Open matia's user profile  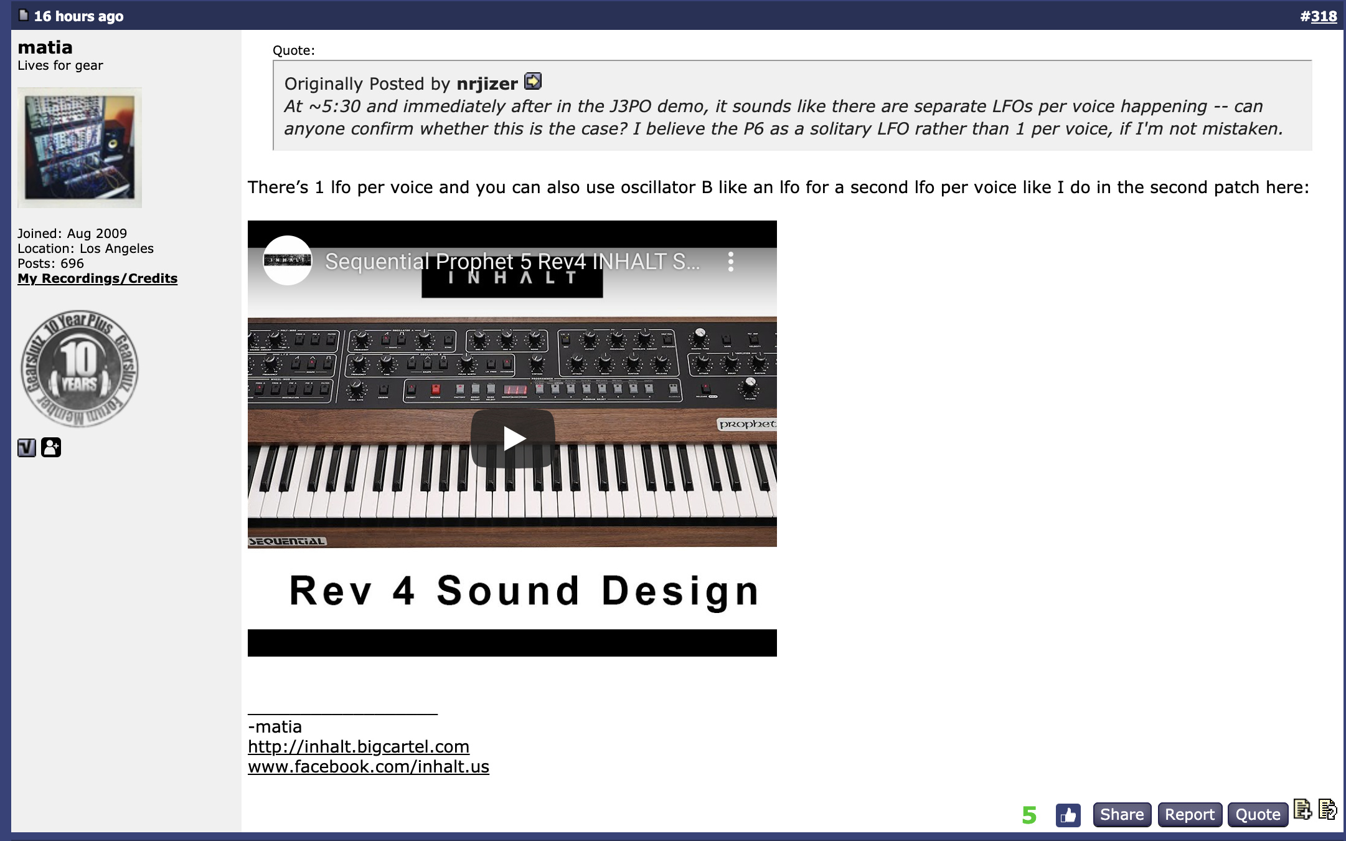point(45,47)
